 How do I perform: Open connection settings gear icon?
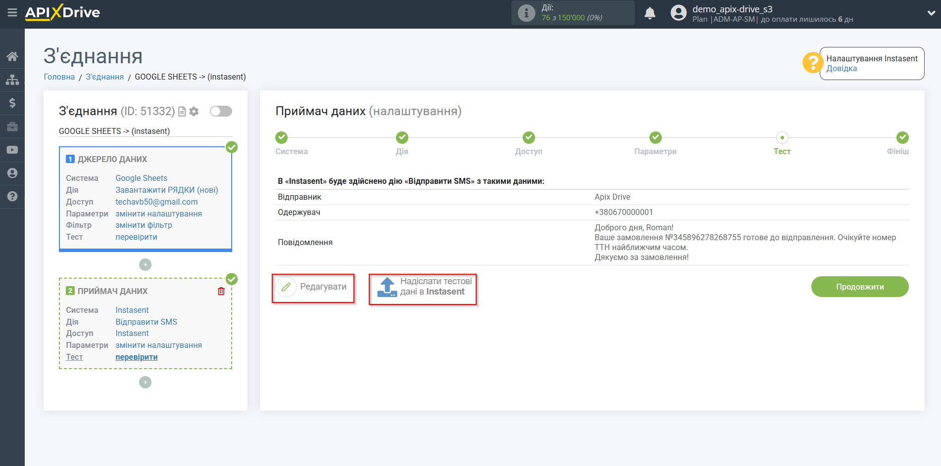(x=194, y=112)
